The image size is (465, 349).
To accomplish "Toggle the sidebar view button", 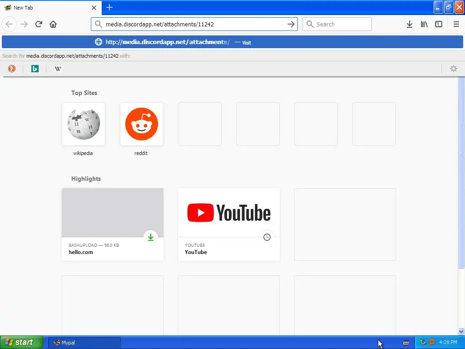I will click(x=439, y=24).
